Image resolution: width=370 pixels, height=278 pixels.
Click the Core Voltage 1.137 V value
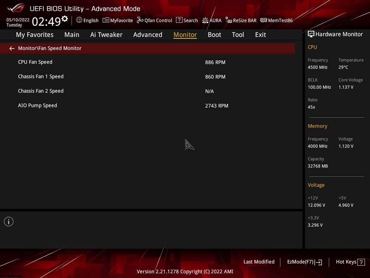pos(346,87)
